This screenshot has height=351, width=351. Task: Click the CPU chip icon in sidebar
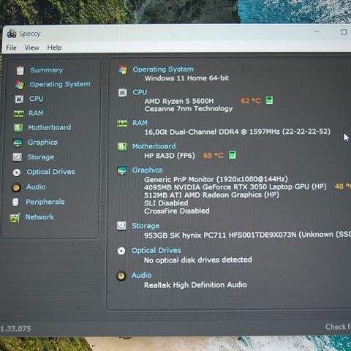pos(19,99)
